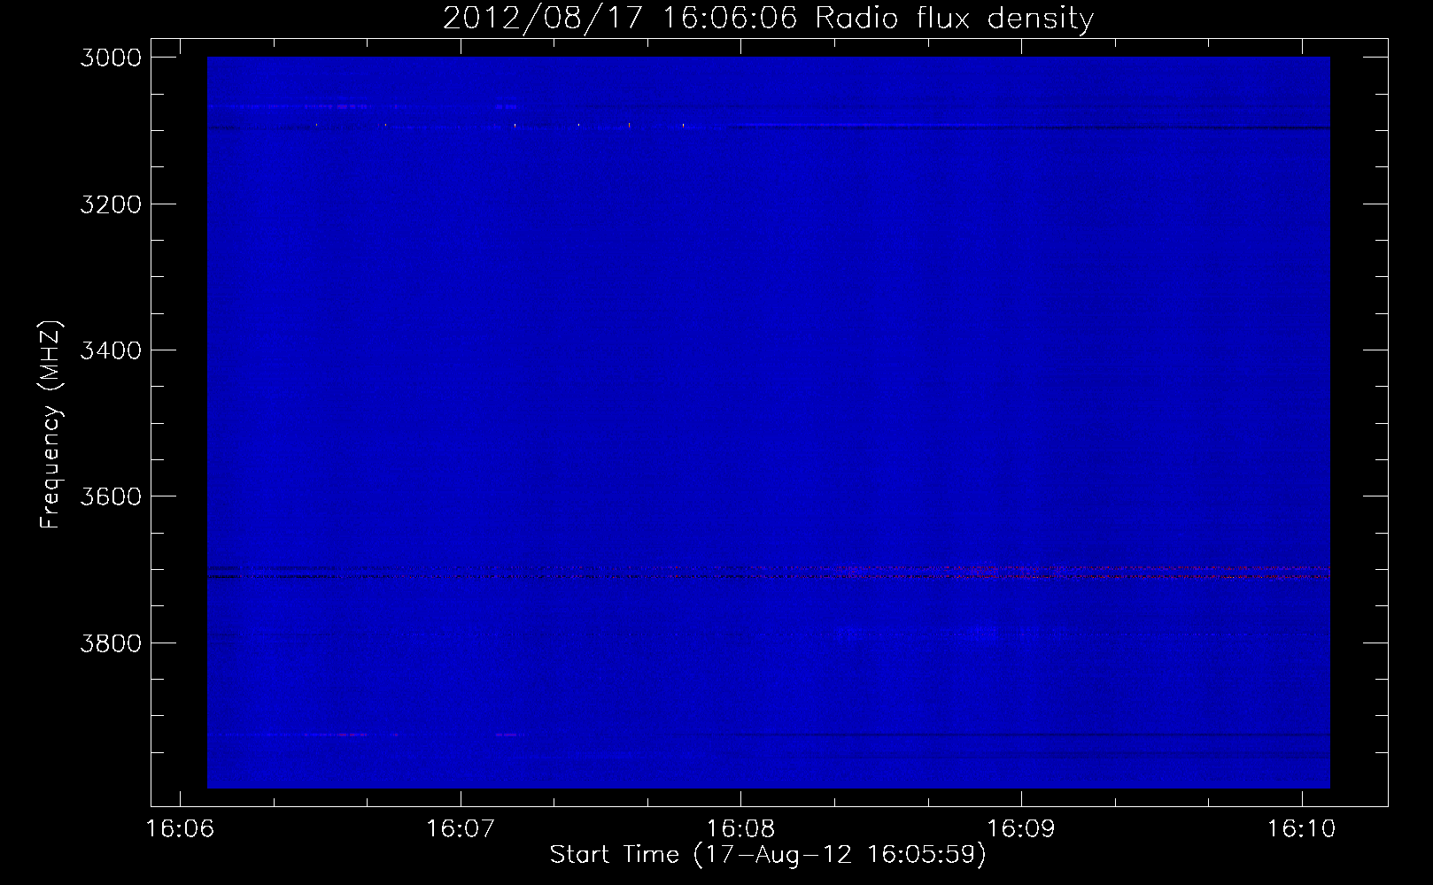
Task: Click the "Start Time (17-Aug-12 16:05:59)" label
Action: [x=768, y=855]
